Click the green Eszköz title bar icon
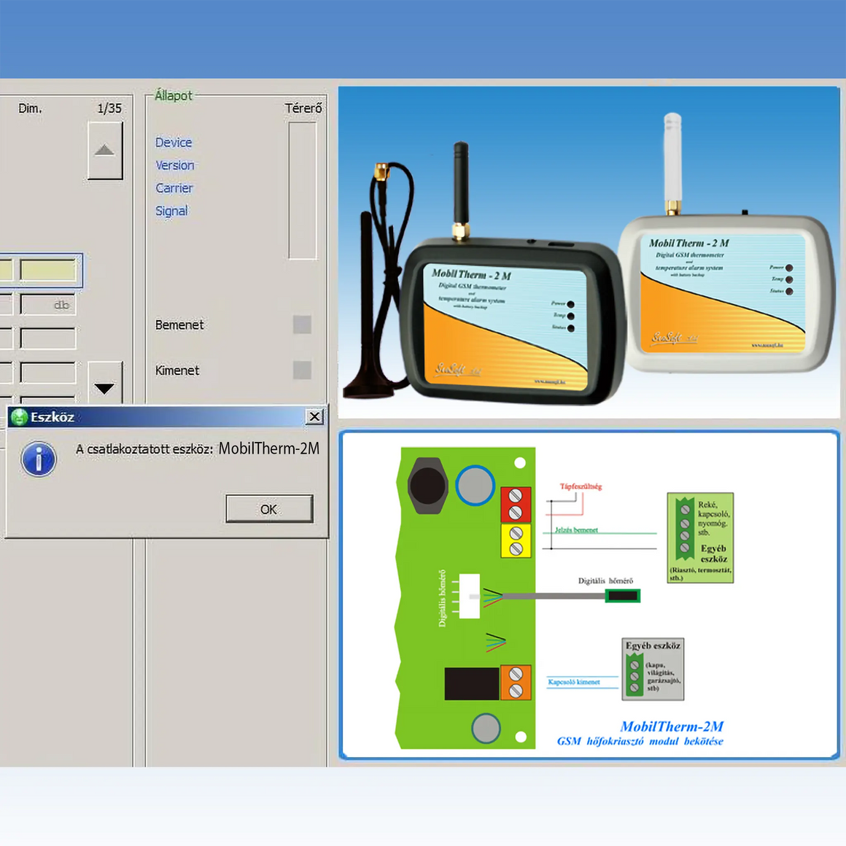The width and height of the screenshot is (846, 846). click(20, 417)
